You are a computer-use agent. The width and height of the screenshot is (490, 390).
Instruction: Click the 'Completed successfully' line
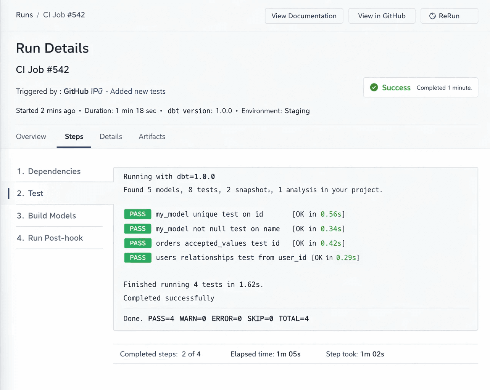click(169, 298)
